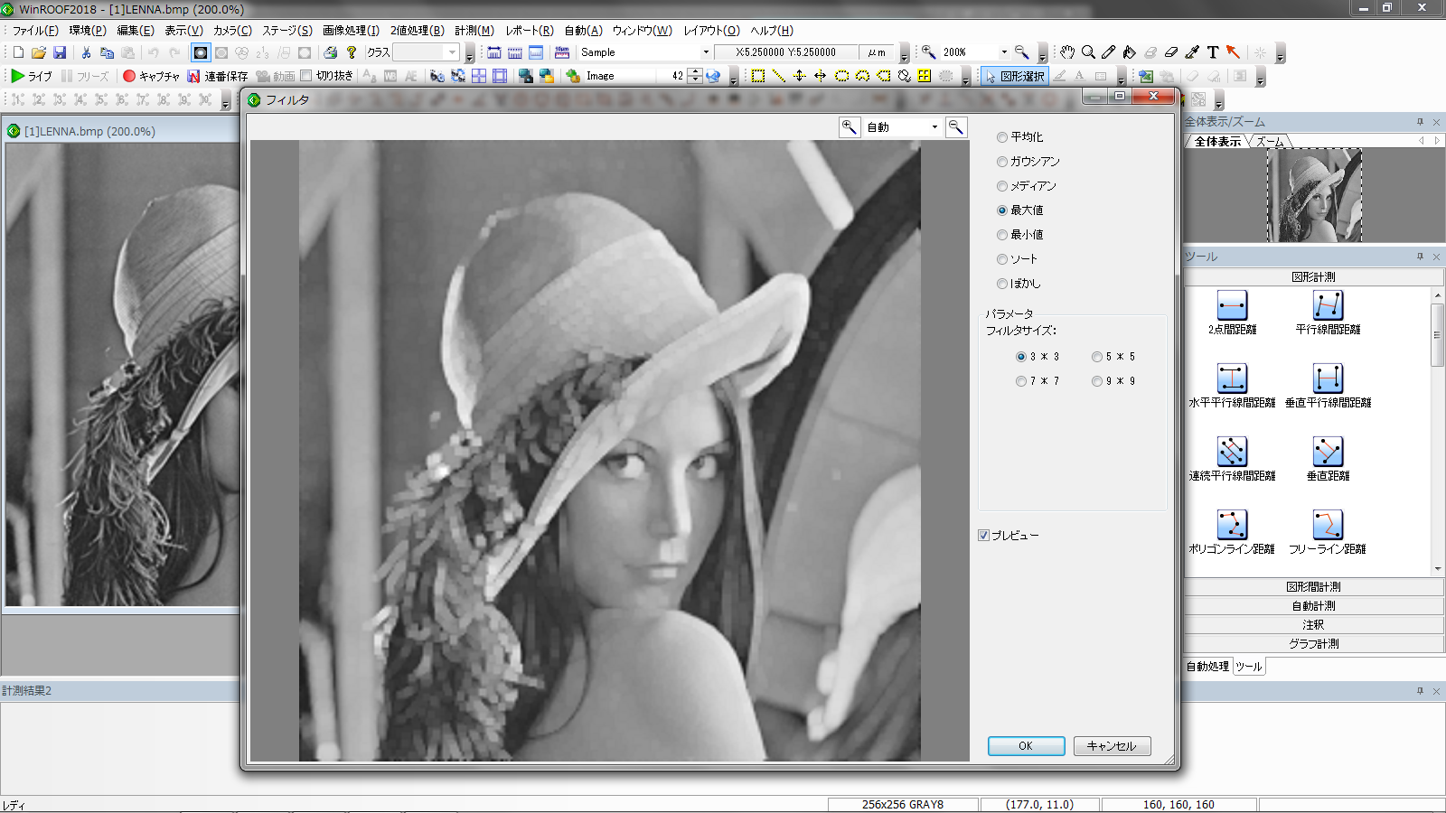Select the Text (T) tool
The width and height of the screenshot is (1446, 813).
click(x=1213, y=52)
